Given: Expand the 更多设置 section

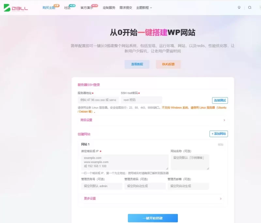Looking at the screenshot, I should coord(153,199).
